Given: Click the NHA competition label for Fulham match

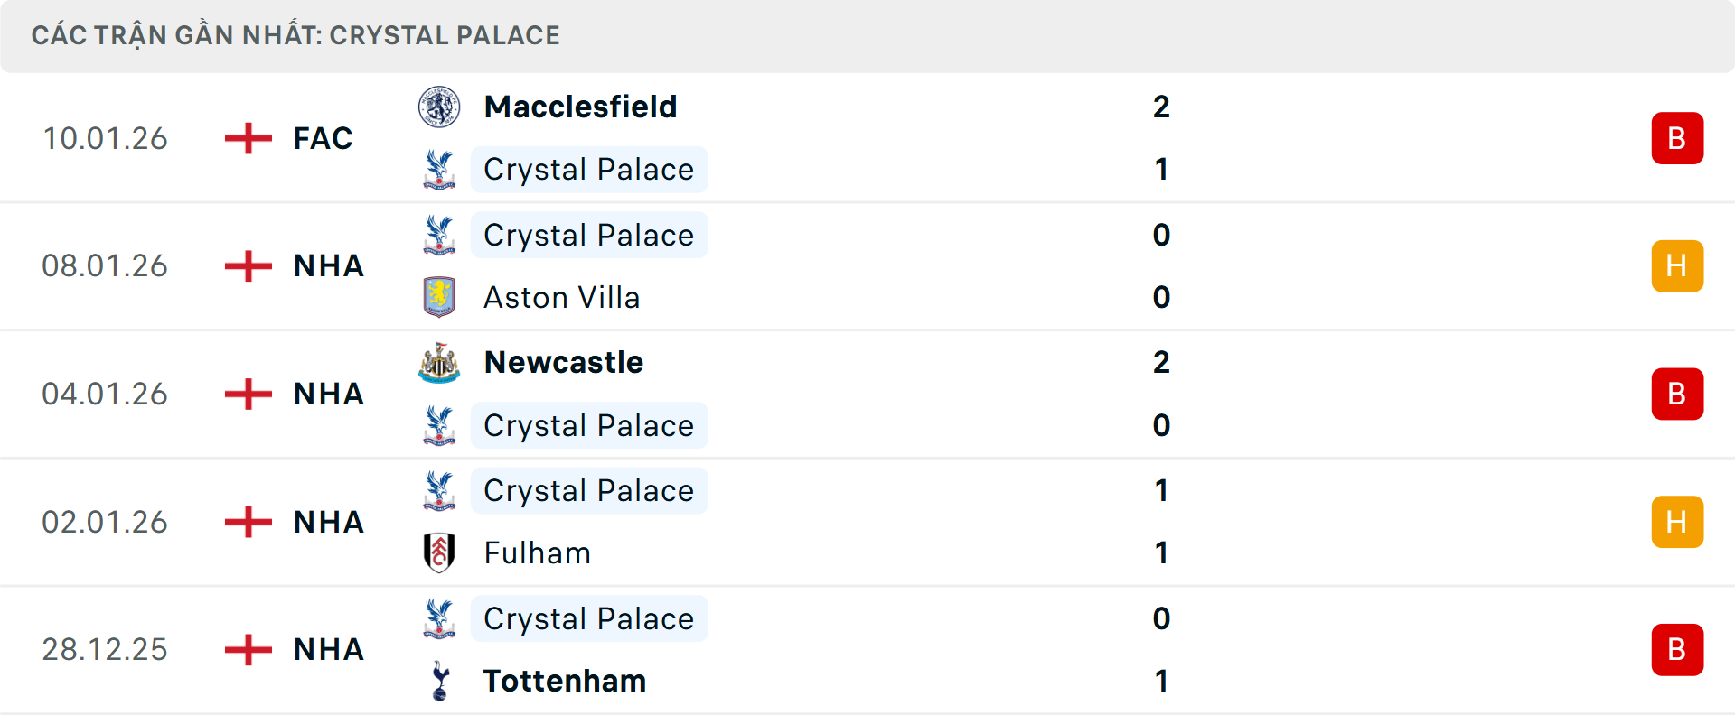Looking at the screenshot, I should tap(328, 521).
